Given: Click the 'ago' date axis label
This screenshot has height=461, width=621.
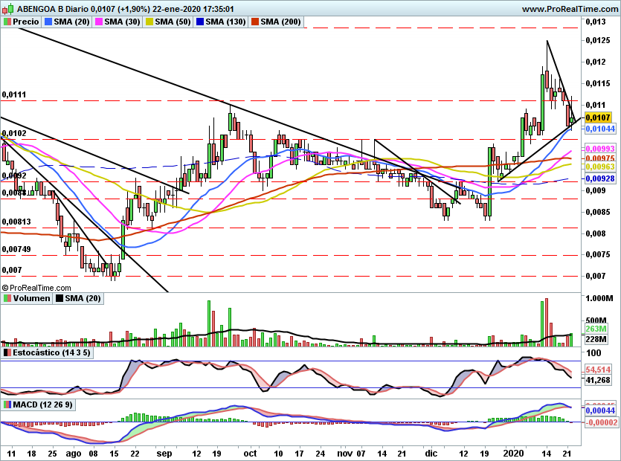Looking at the screenshot, I should (74, 454).
